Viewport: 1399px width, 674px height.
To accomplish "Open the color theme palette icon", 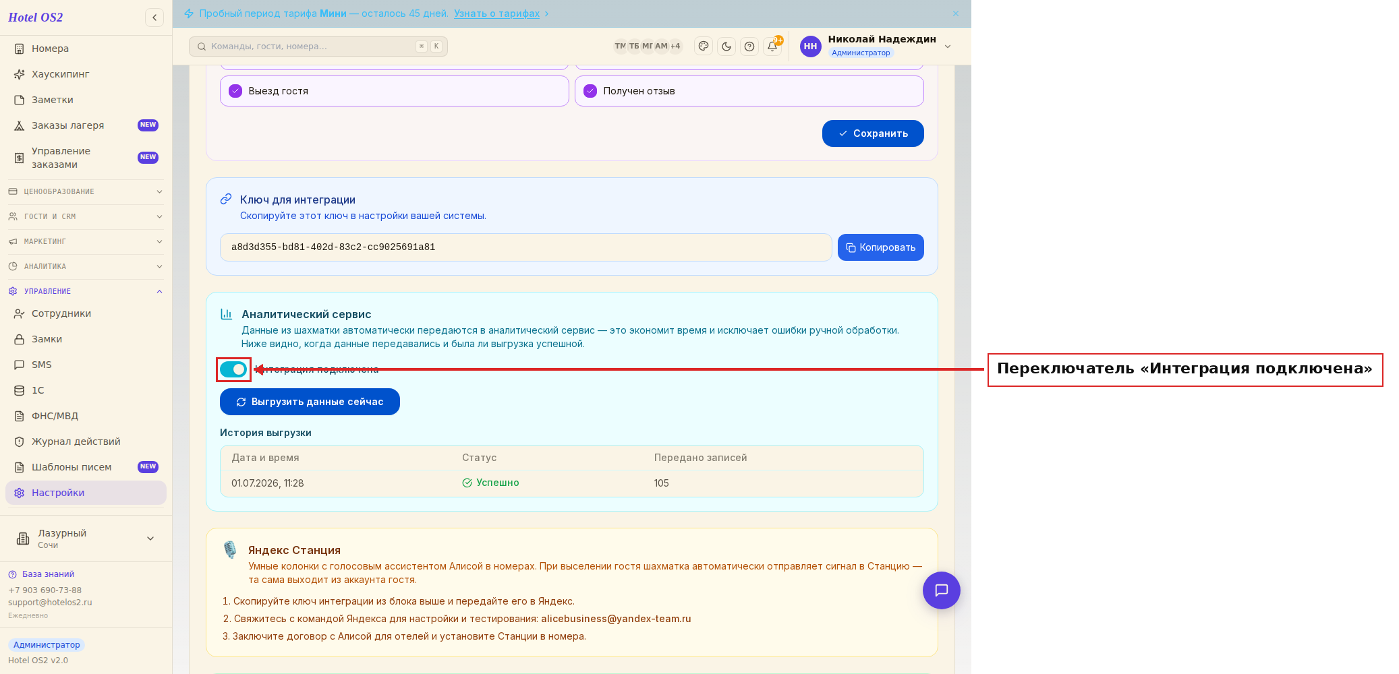I will pos(704,47).
